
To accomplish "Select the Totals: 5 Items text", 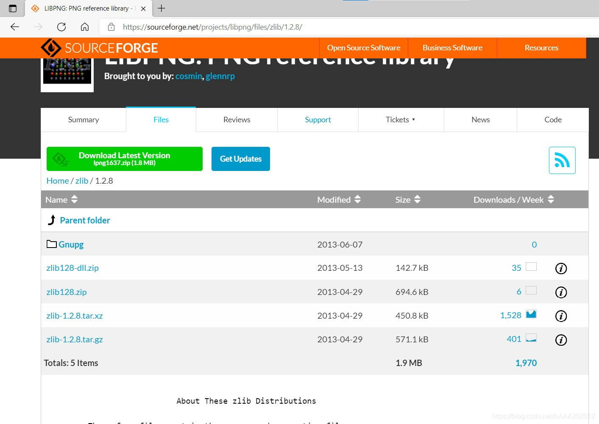I will coord(71,363).
